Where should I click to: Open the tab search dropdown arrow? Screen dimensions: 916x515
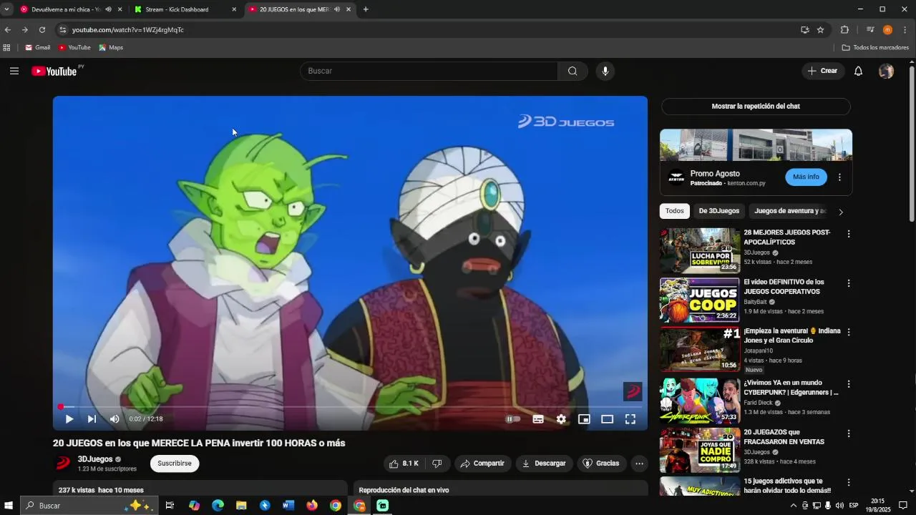click(6, 9)
